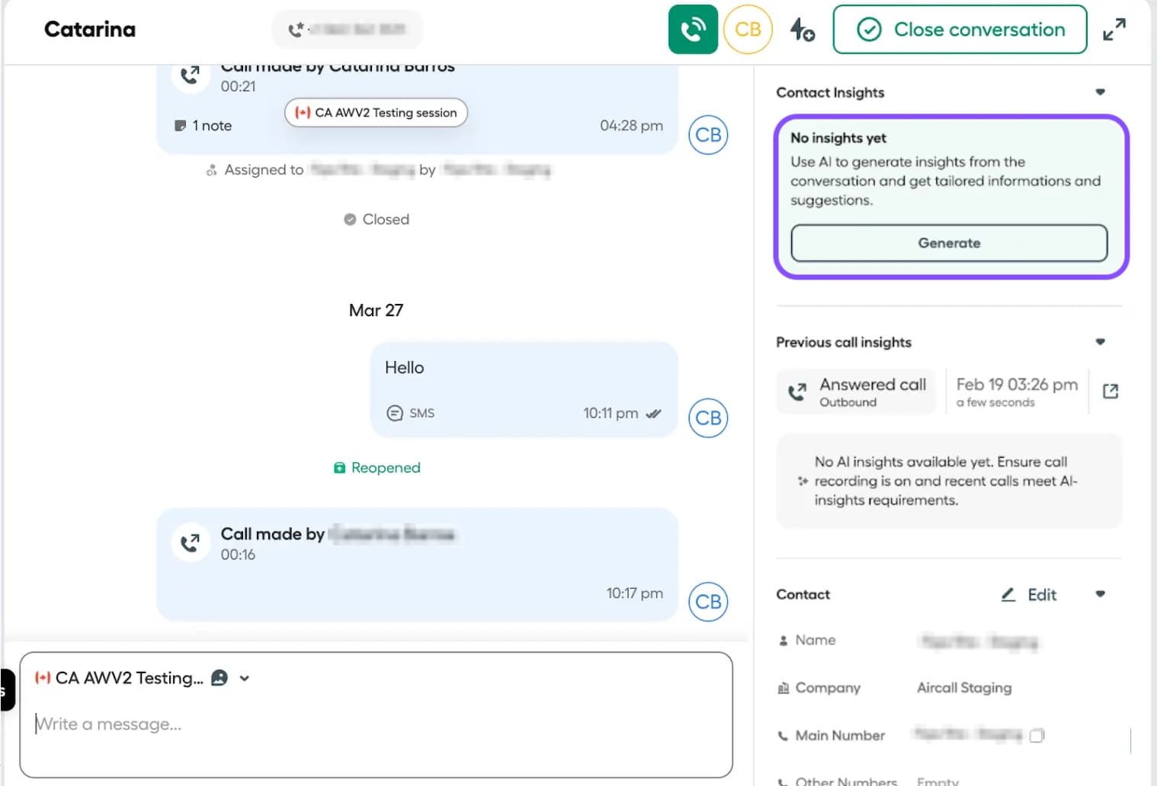Viewport: 1157px width, 786px height.
Task: Open the line selector dropdown in composer
Action: tap(244, 678)
